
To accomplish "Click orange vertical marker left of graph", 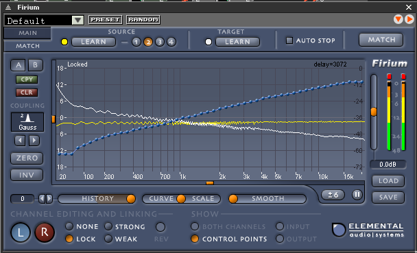I will [53, 119].
